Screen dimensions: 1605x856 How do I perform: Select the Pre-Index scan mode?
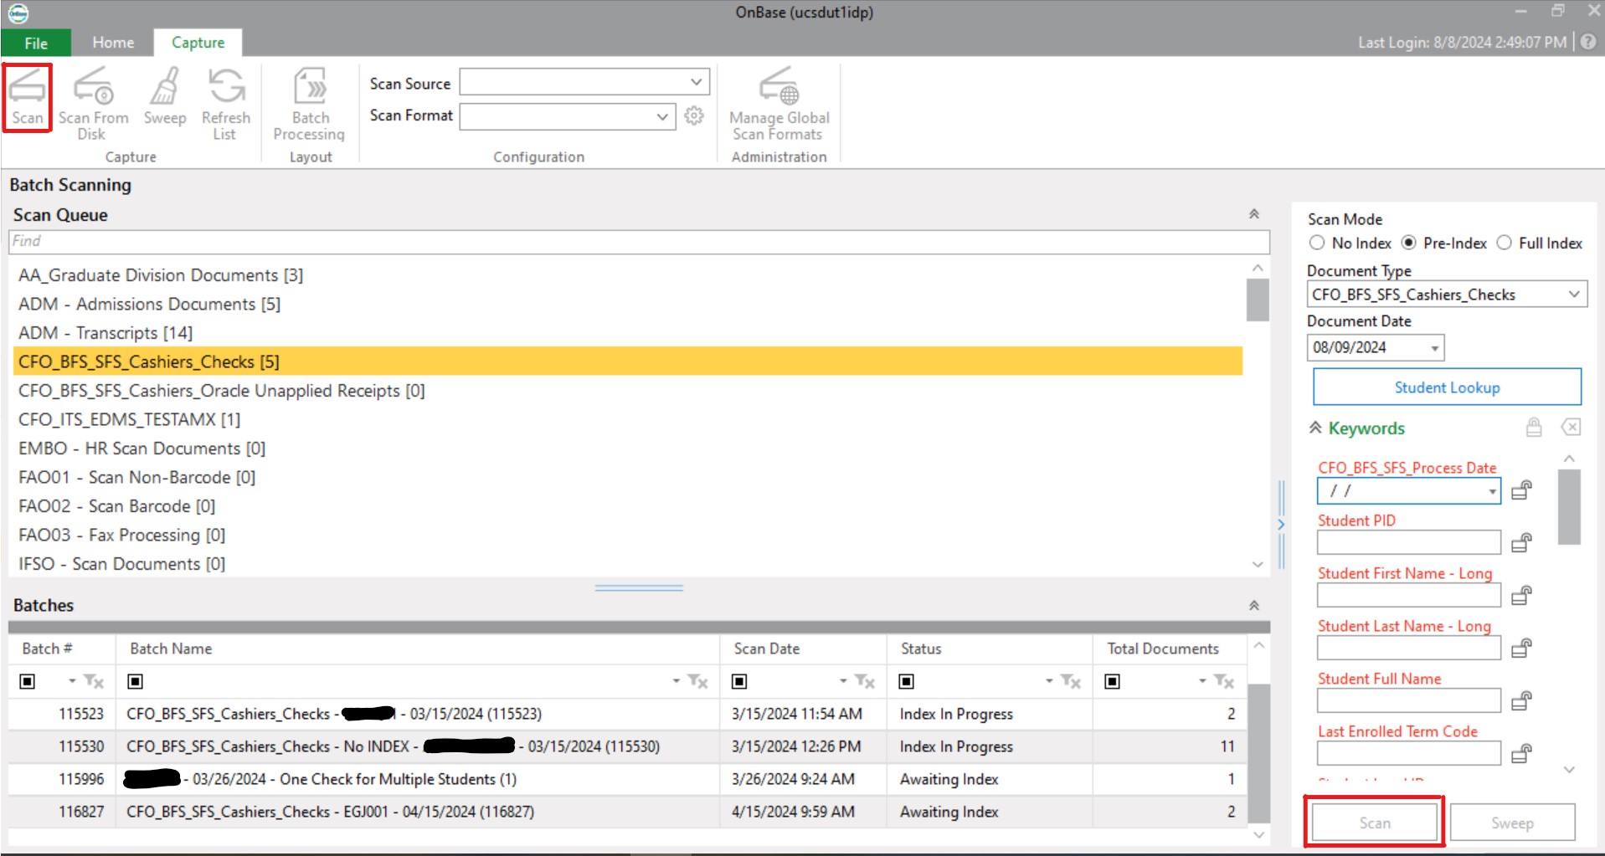click(1409, 243)
